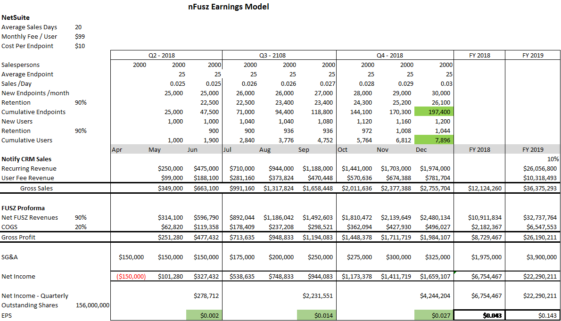This screenshot has width=561, height=321.
Task: Select the green EPS cell showing $0.027
Action: pyautogui.click(x=434, y=315)
